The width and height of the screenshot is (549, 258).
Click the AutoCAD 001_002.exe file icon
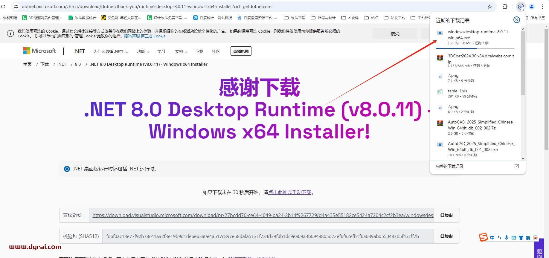440,144
